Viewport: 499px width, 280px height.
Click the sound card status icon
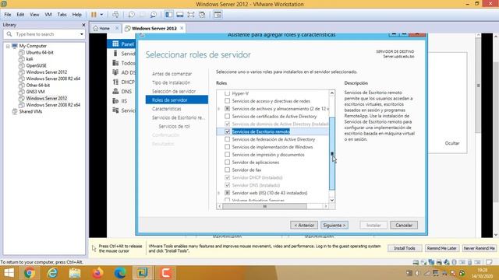coord(447,262)
